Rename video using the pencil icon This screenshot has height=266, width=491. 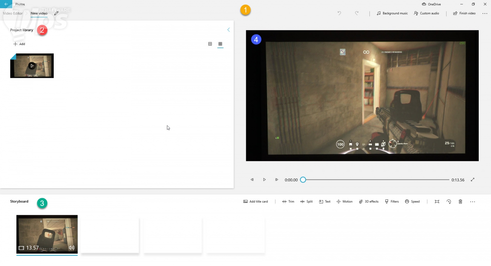tap(56, 13)
